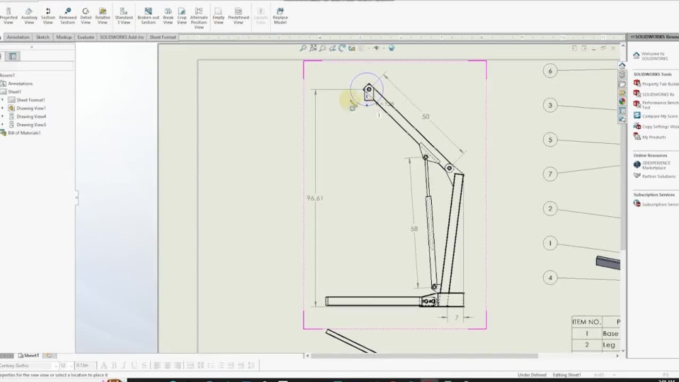This screenshot has height=382, width=679.
Task: Click the Rotate View icon
Action: [342, 48]
